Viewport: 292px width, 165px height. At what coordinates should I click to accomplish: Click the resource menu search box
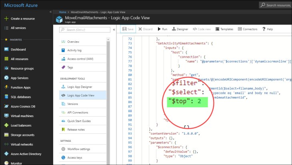tap(84, 30)
